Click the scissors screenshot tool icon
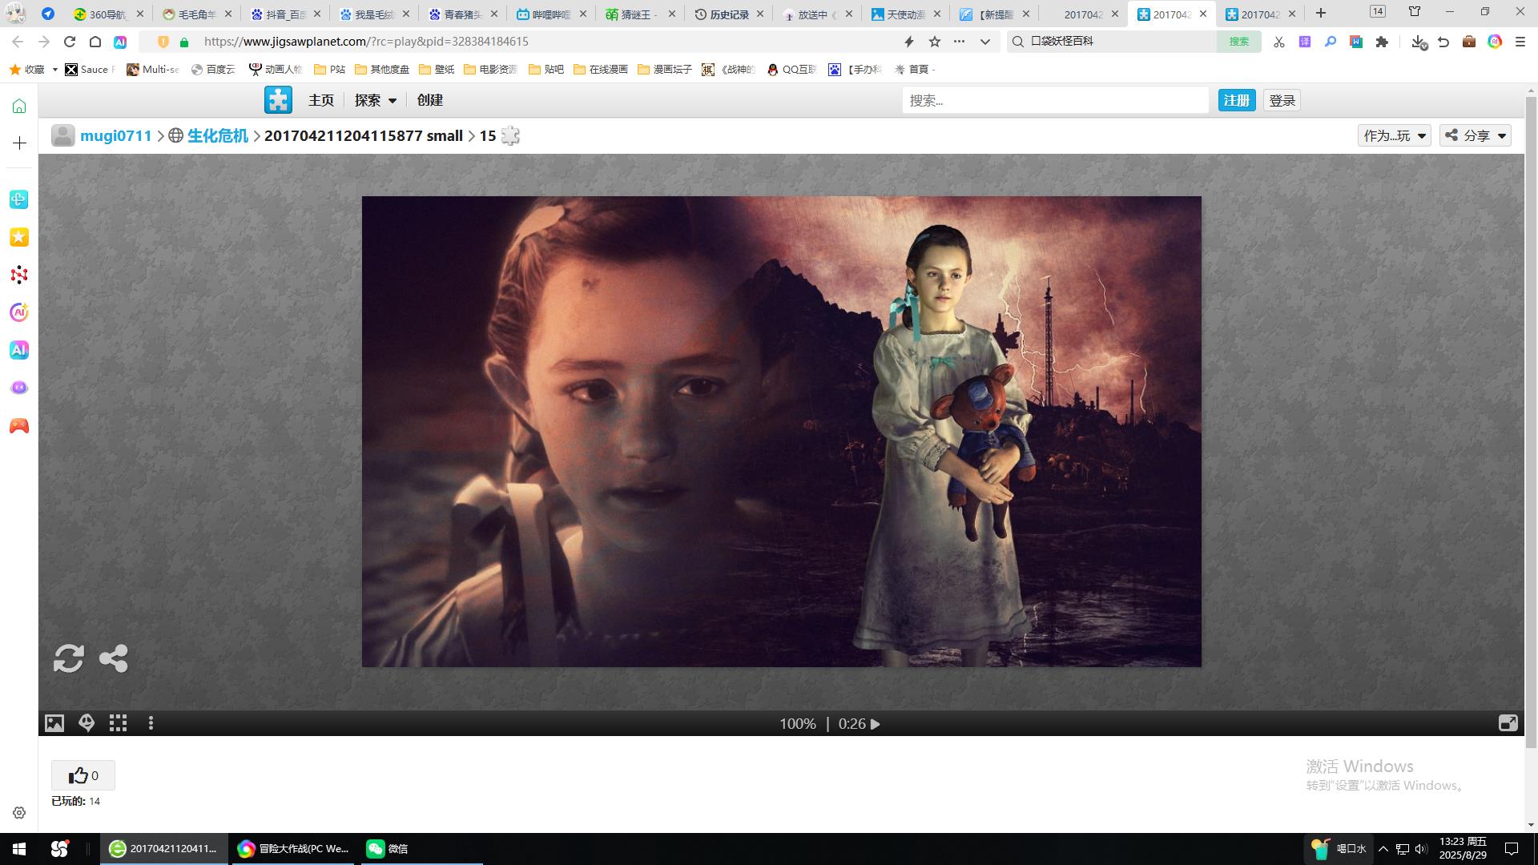 point(1279,42)
